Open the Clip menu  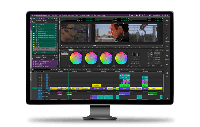coord(60,15)
